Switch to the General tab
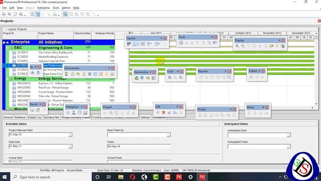321x181 pixels. (8, 117)
